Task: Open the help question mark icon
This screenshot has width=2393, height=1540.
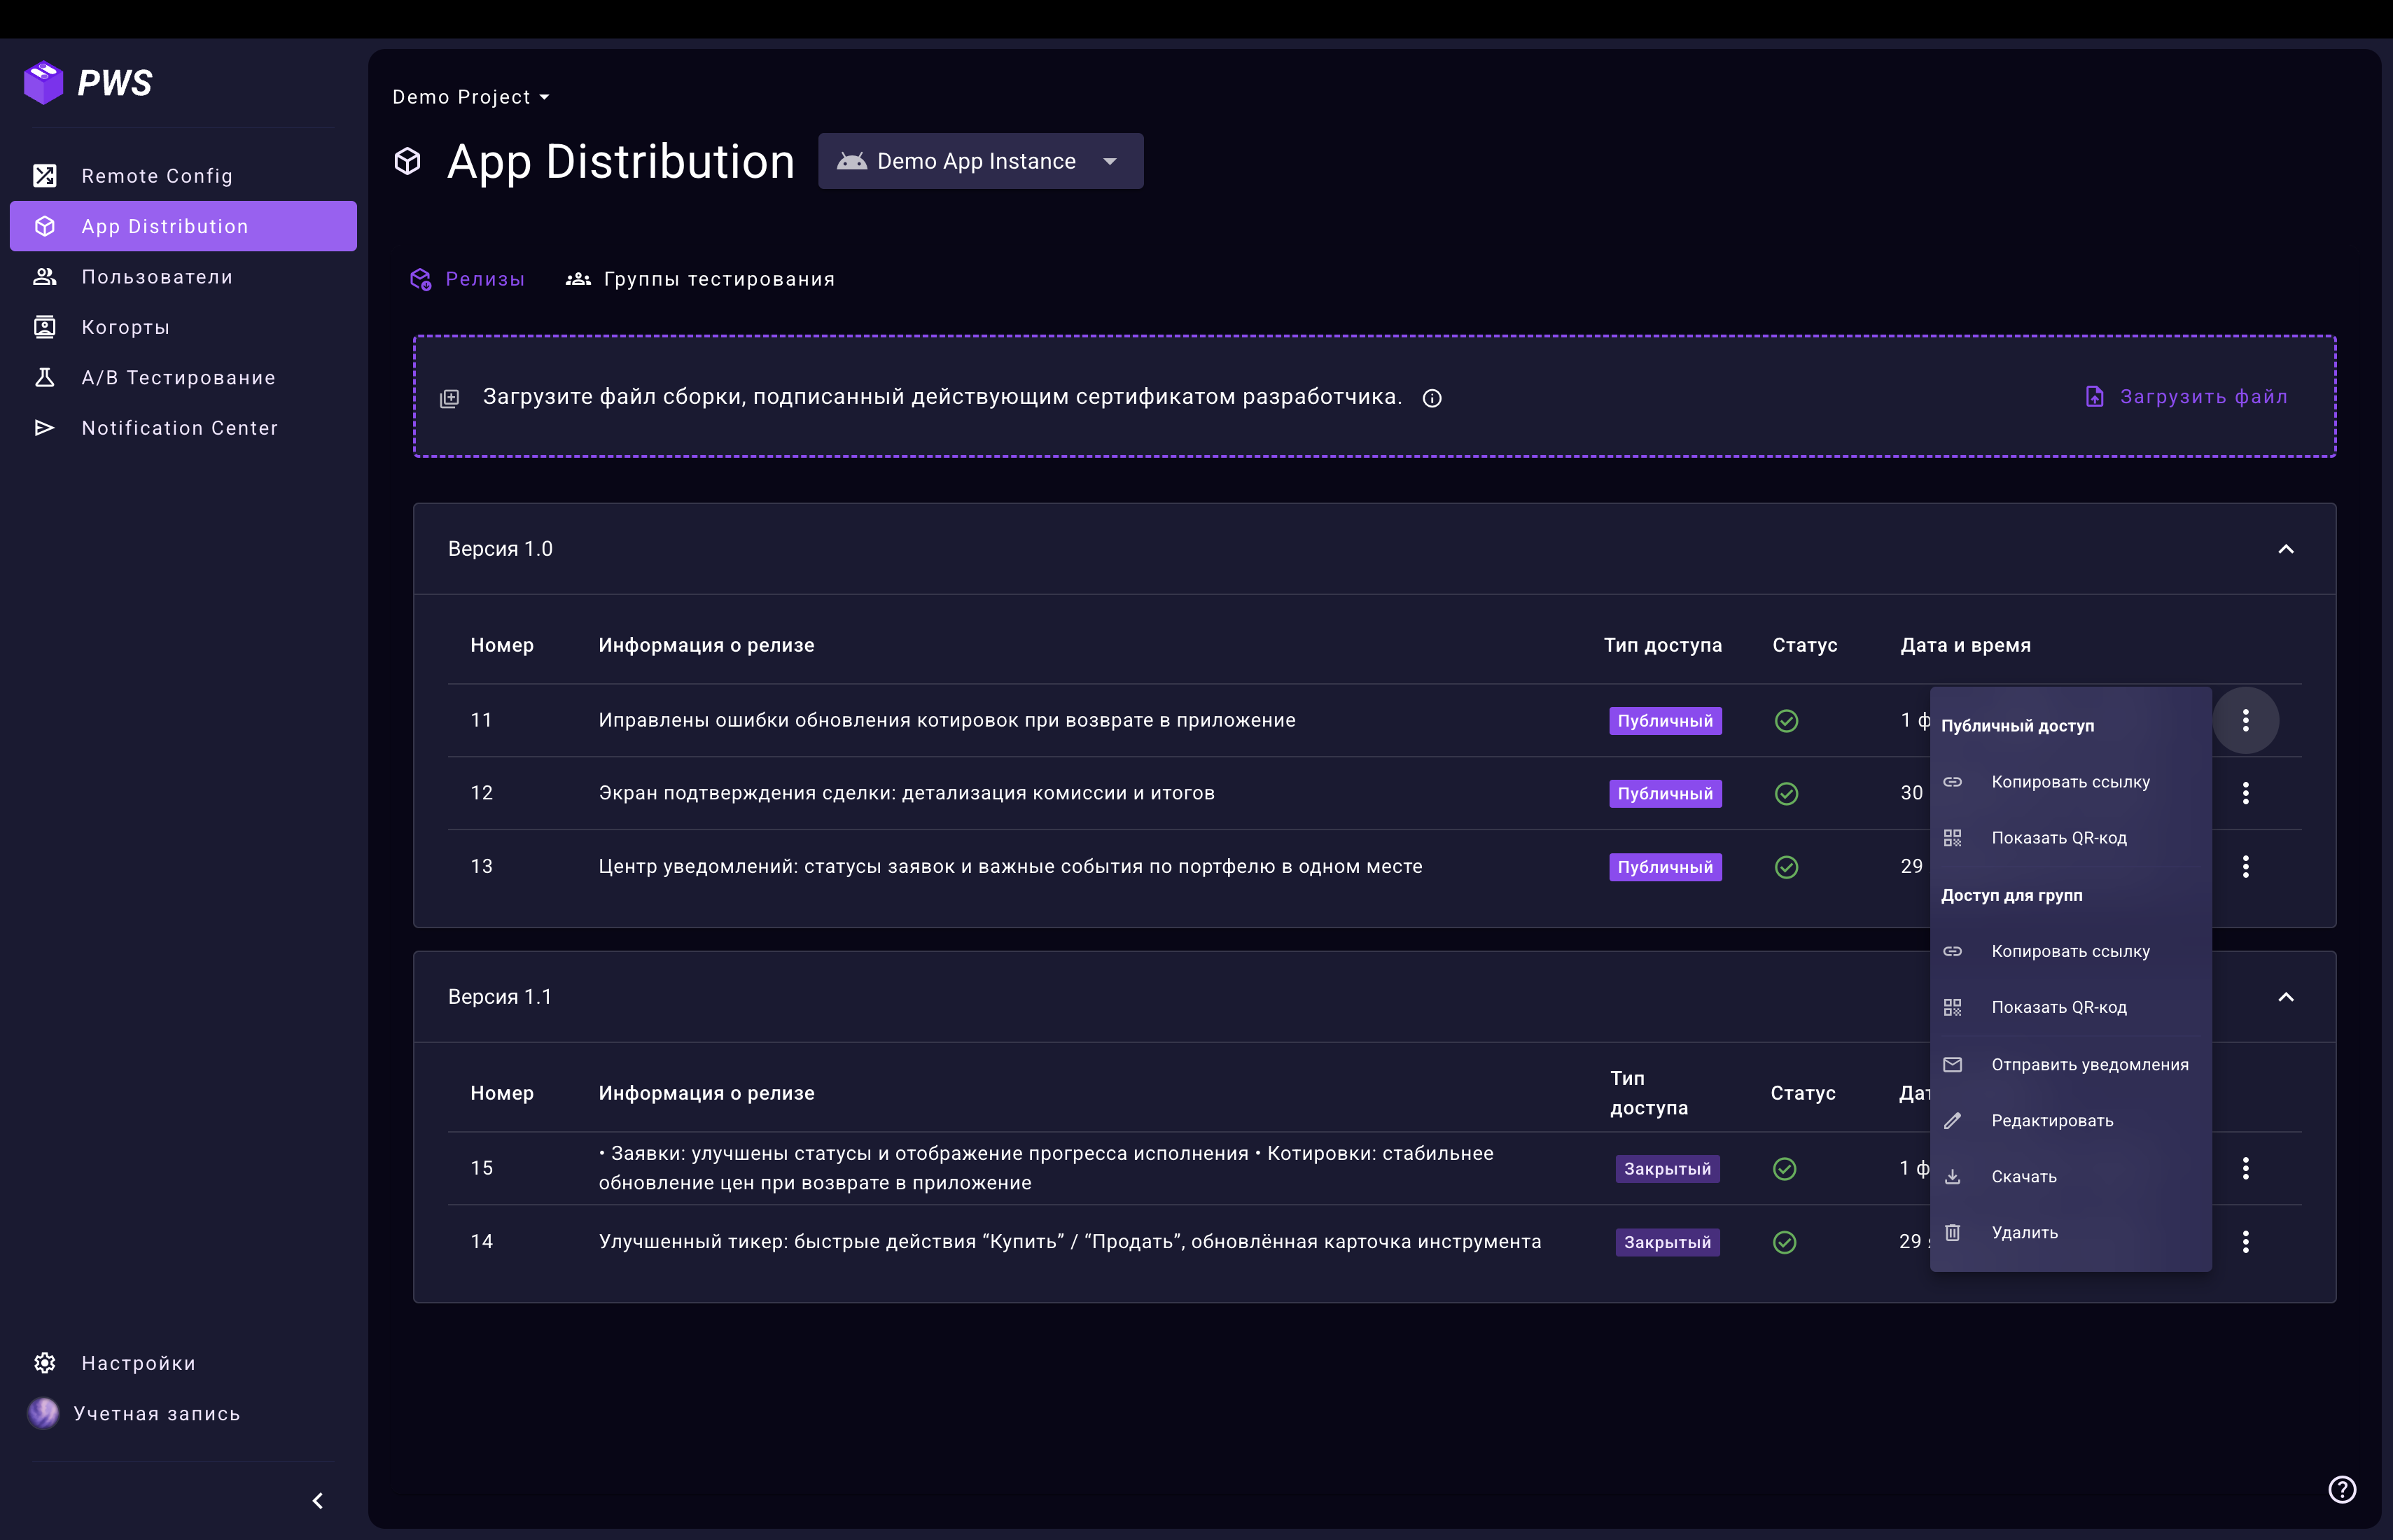Action: pyautogui.click(x=2342, y=1489)
